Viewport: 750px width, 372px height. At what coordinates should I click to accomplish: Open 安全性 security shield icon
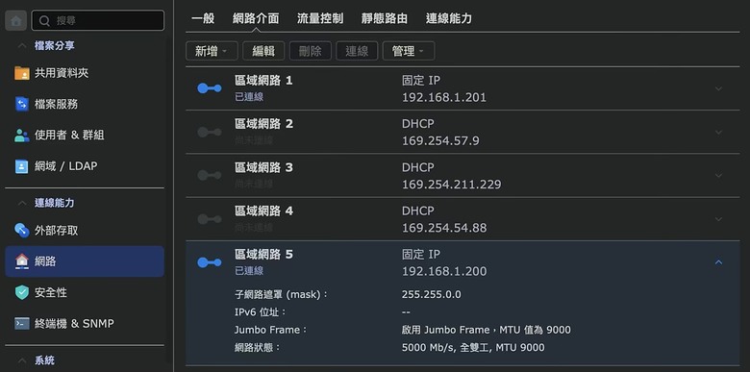(x=21, y=292)
